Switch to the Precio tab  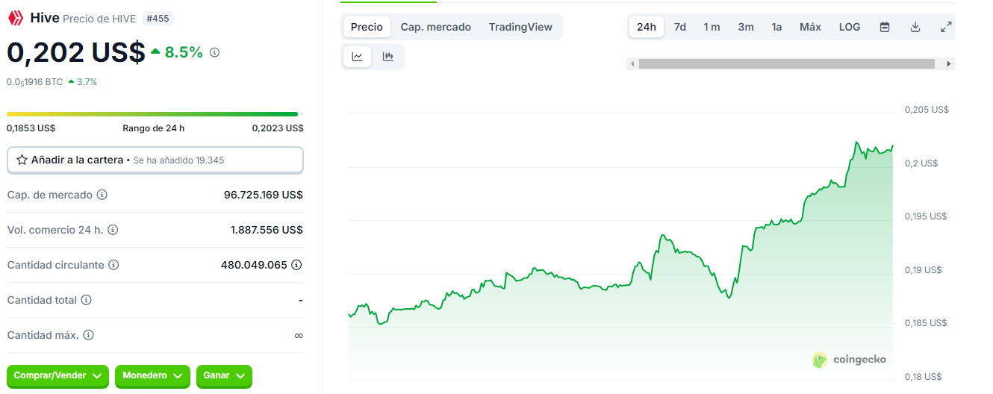click(x=367, y=27)
